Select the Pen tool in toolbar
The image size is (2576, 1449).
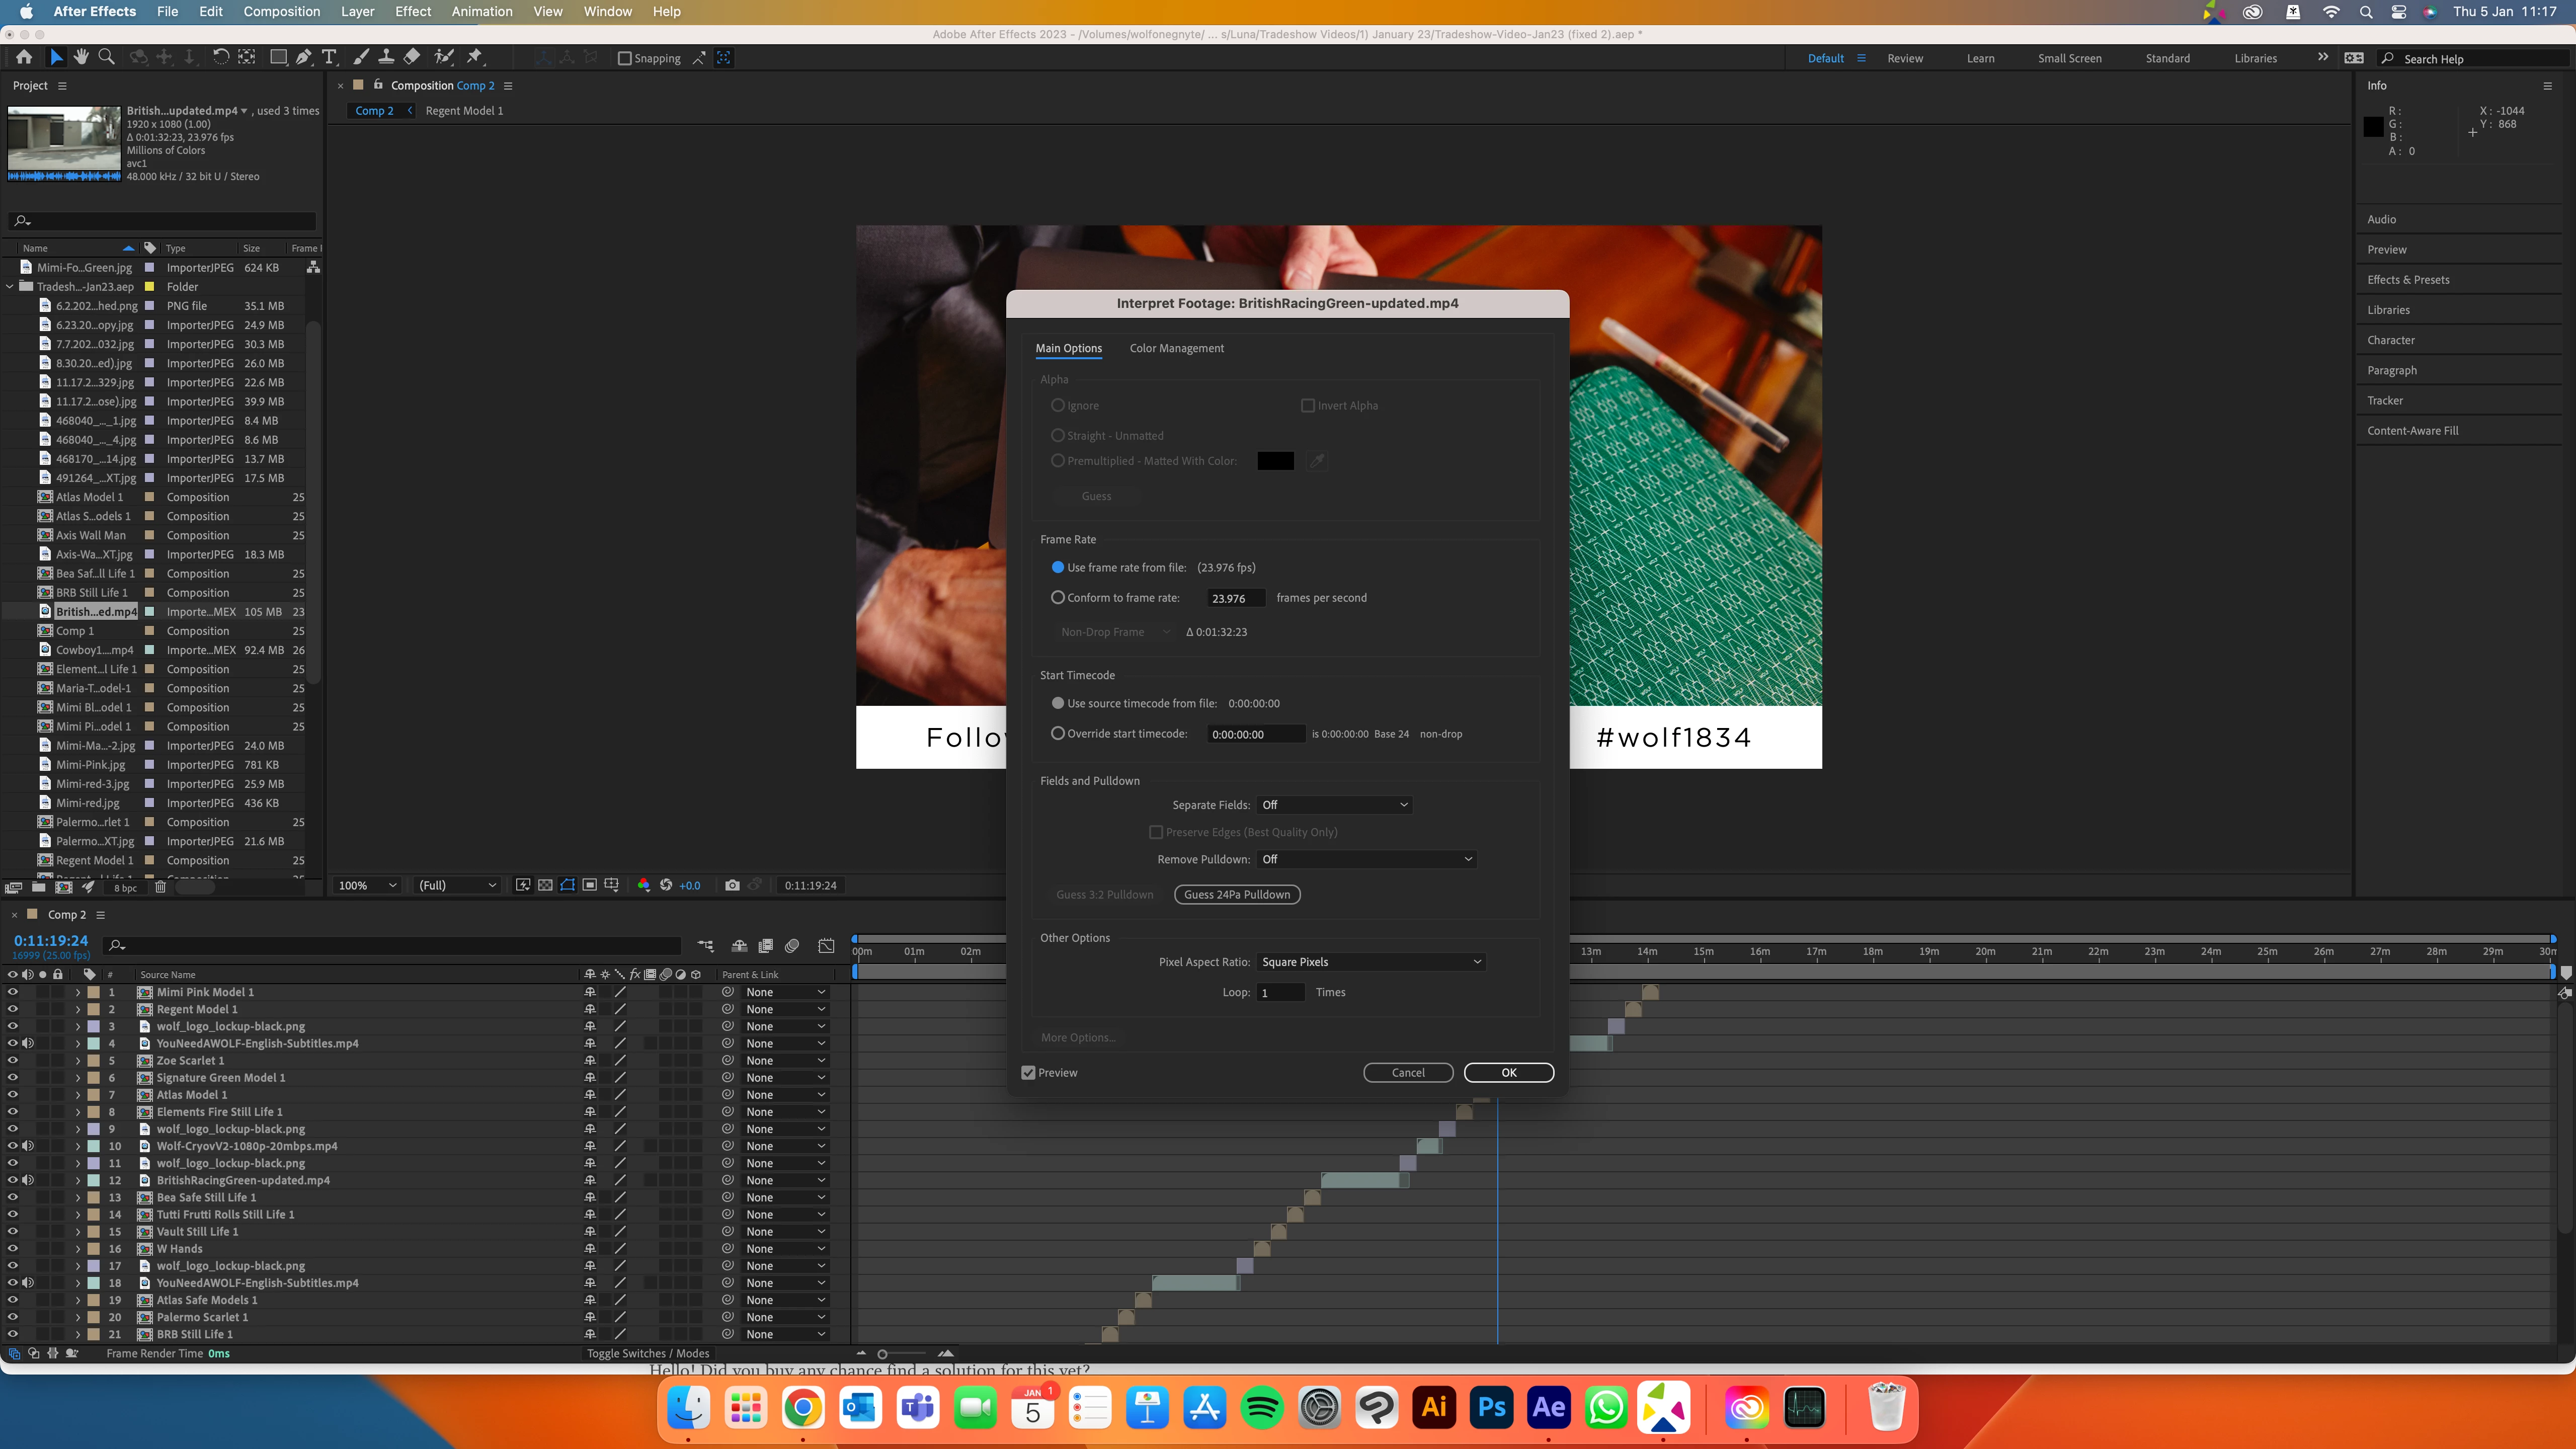(x=304, y=57)
